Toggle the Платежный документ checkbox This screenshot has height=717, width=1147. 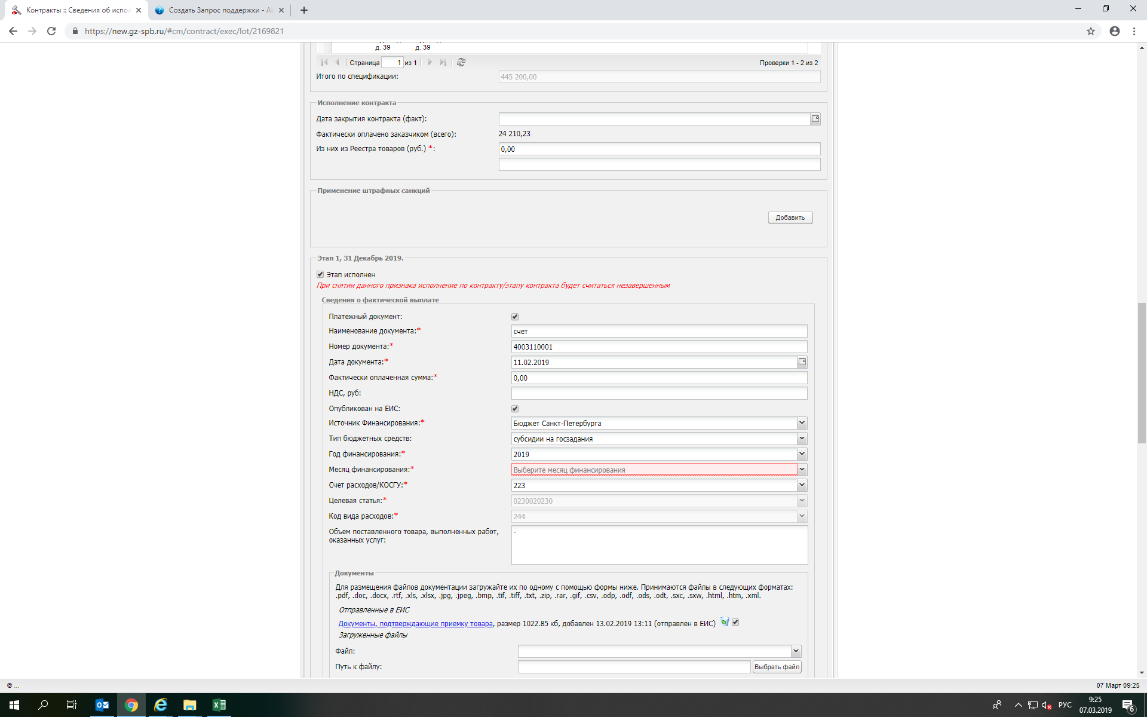click(515, 317)
